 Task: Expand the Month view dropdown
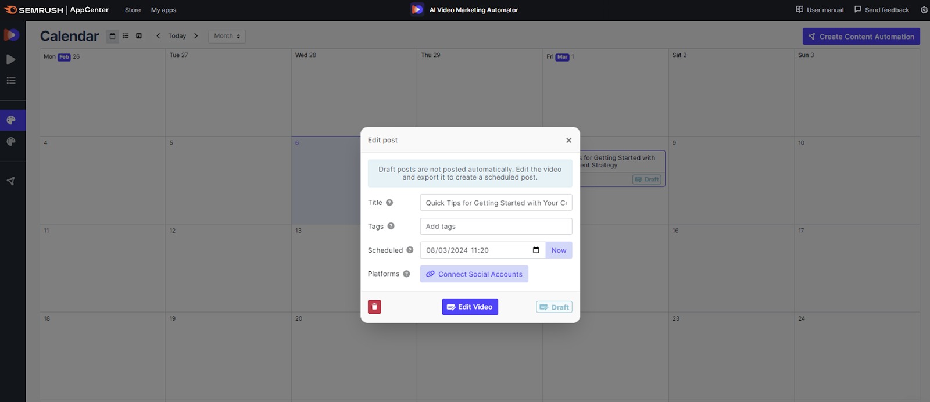tap(227, 36)
